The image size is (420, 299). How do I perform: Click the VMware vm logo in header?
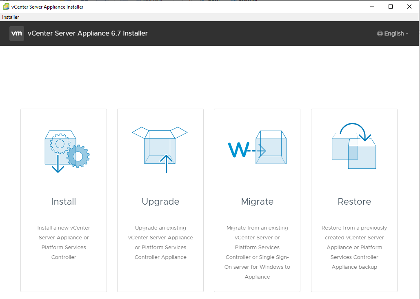[17, 33]
